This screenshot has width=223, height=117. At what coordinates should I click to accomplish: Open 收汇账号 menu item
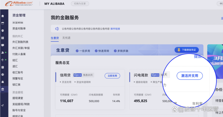[18, 72]
